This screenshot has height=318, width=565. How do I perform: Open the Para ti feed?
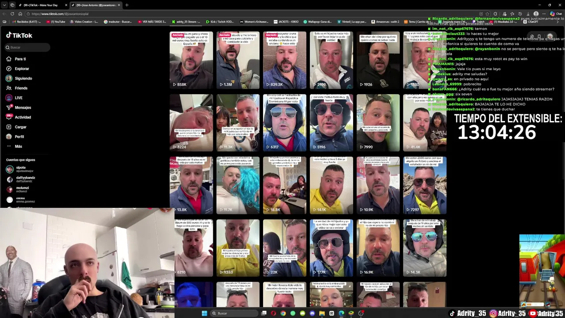tap(16, 59)
